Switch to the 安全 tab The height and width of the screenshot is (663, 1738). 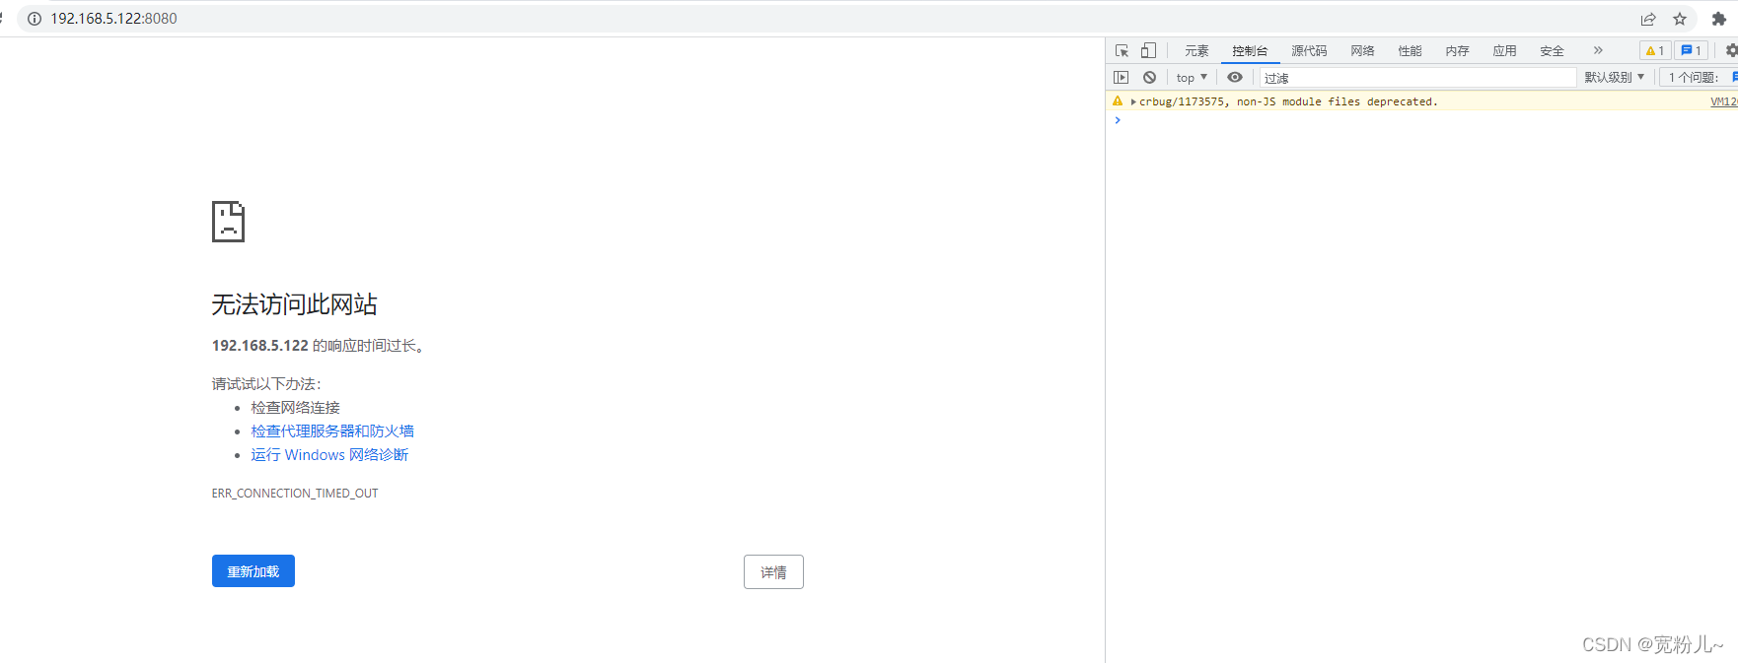click(x=1552, y=50)
